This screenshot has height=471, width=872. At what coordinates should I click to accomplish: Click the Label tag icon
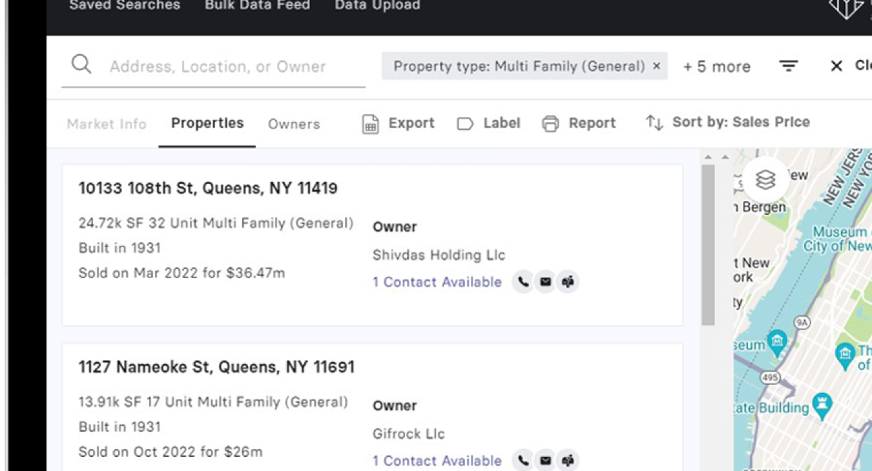(x=465, y=123)
